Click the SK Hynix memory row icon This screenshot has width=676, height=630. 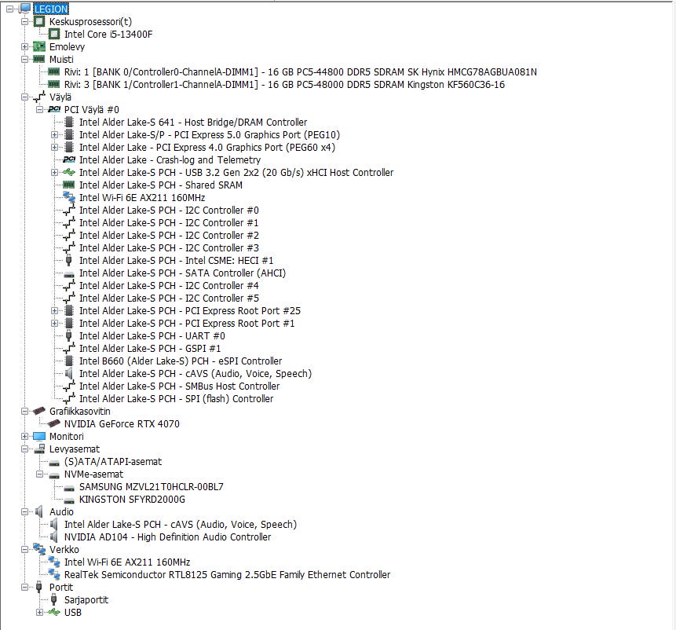(x=54, y=71)
